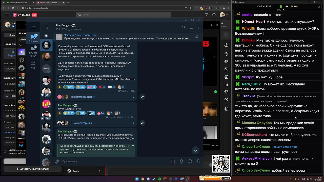The width and height of the screenshot is (324, 182).
Task: Open Telegram hamburger menu
Action: click(33, 27)
